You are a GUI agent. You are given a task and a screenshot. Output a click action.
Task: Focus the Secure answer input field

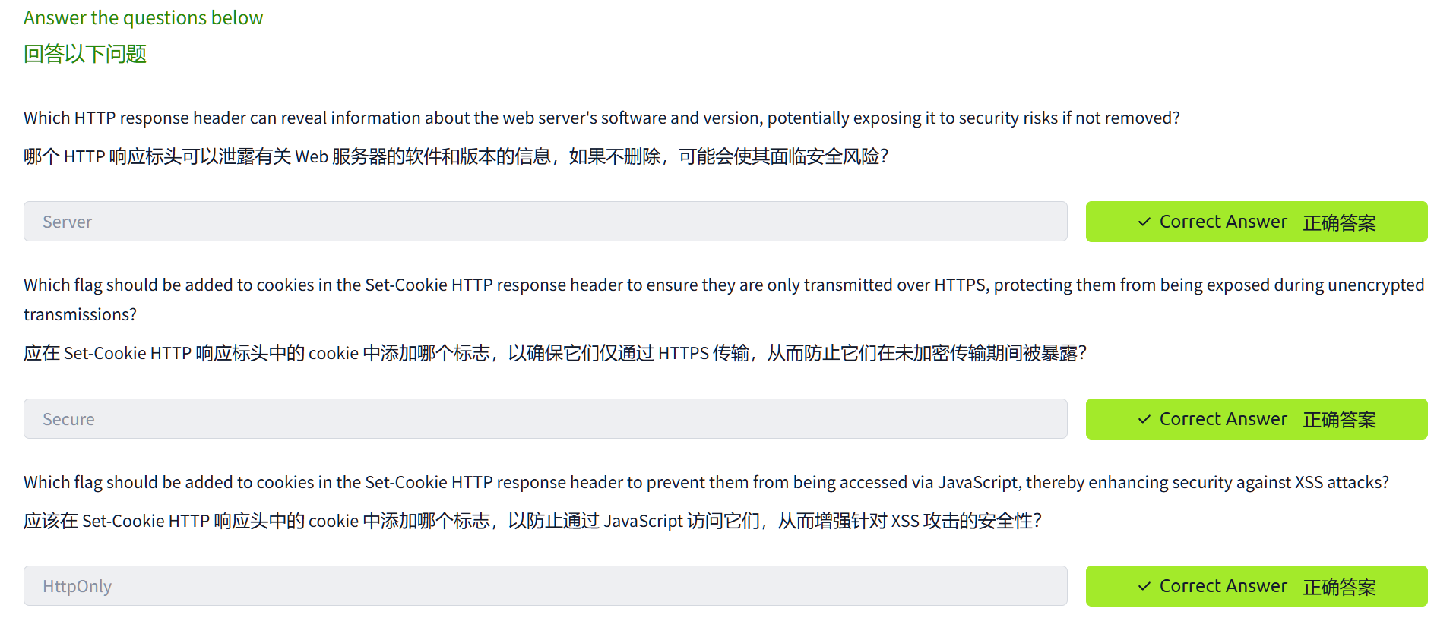coord(545,419)
